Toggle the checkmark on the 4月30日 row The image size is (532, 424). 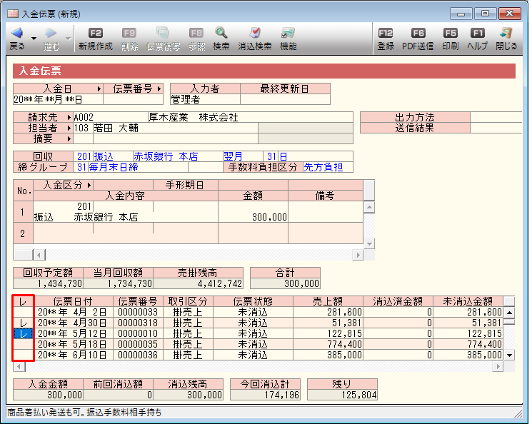[x=23, y=323]
